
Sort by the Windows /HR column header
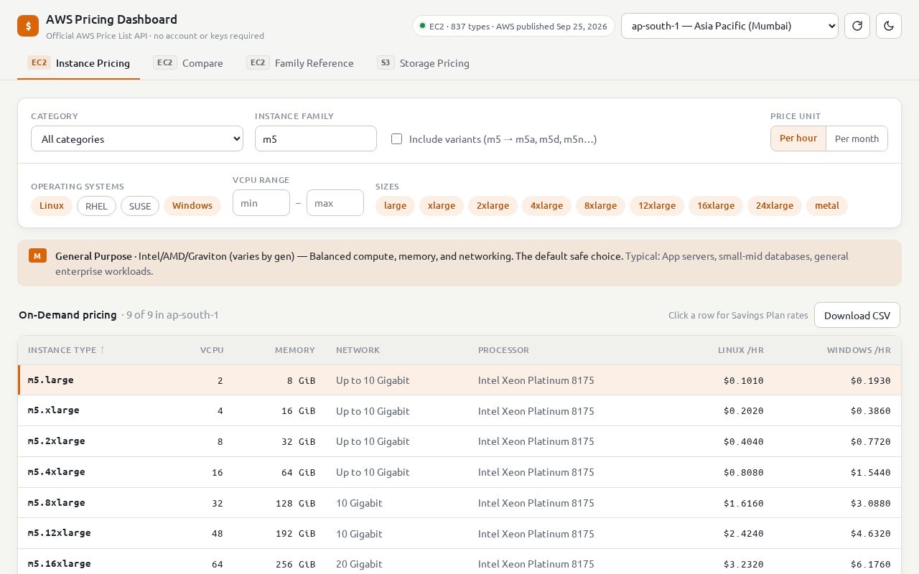point(859,350)
